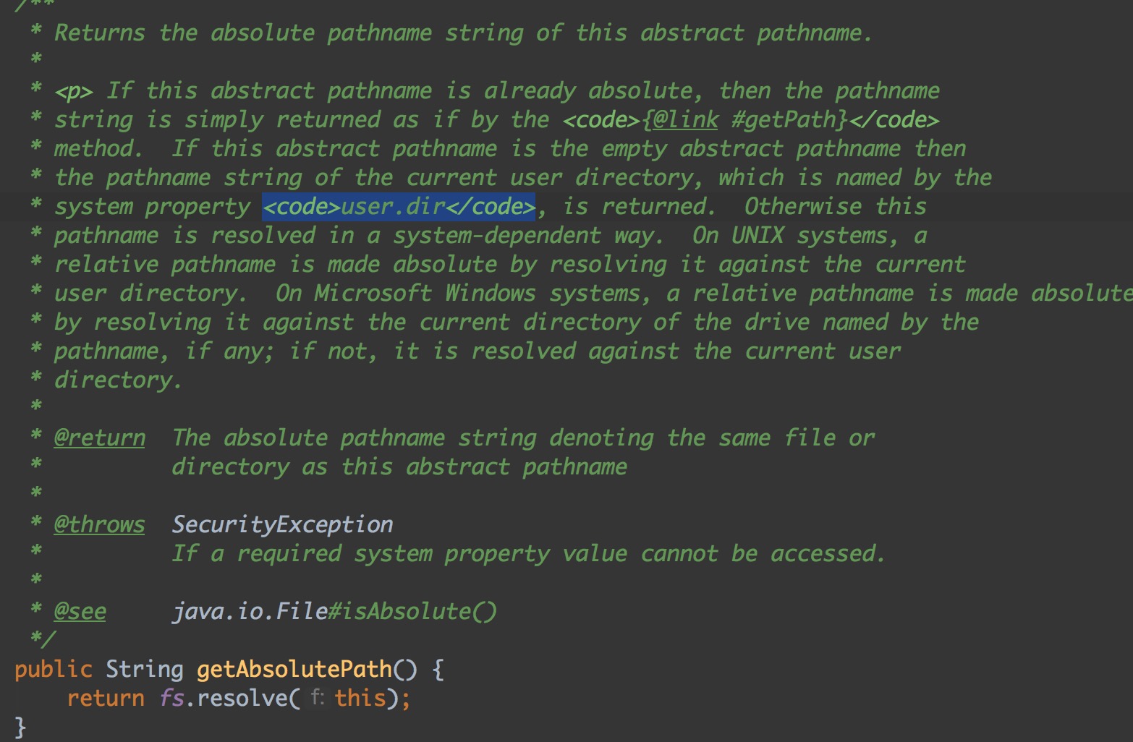Click SecurityException in the throws clause
Screen dimensions: 1133x742
tap(283, 525)
